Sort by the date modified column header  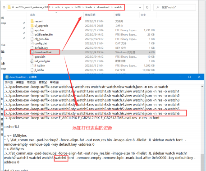[x=90, y=15]
